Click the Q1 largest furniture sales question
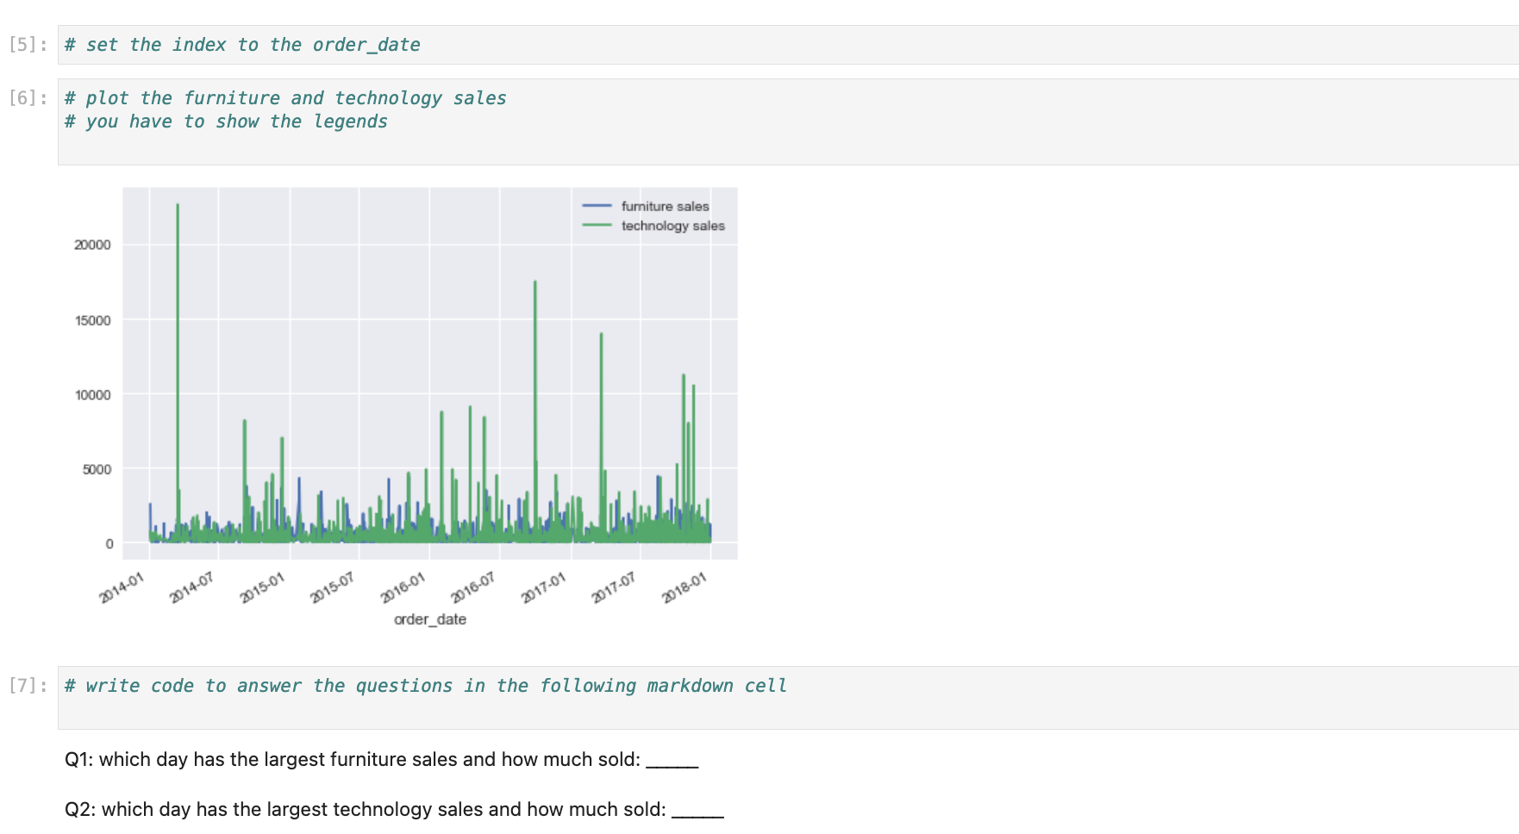1519x834 pixels. [x=379, y=759]
